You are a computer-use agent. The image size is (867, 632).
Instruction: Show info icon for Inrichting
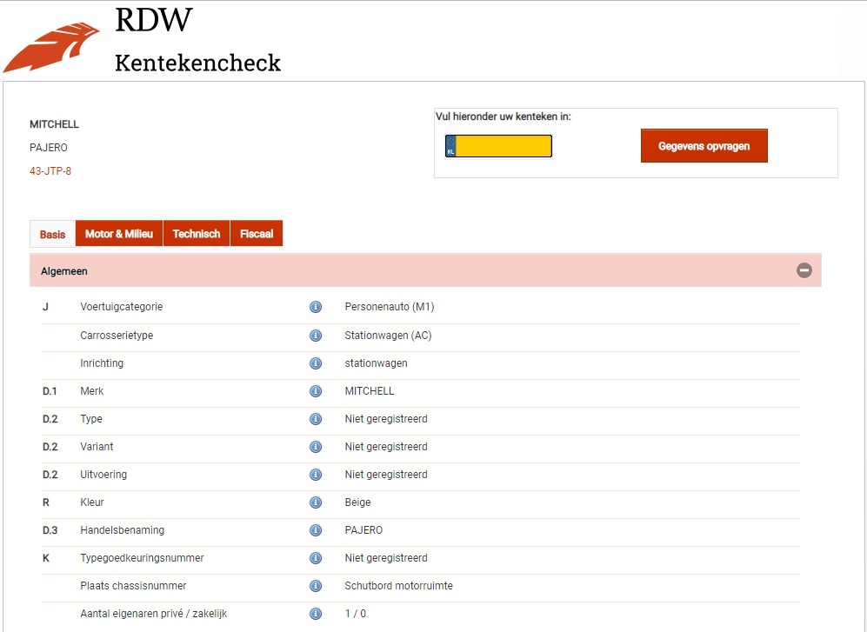[316, 363]
